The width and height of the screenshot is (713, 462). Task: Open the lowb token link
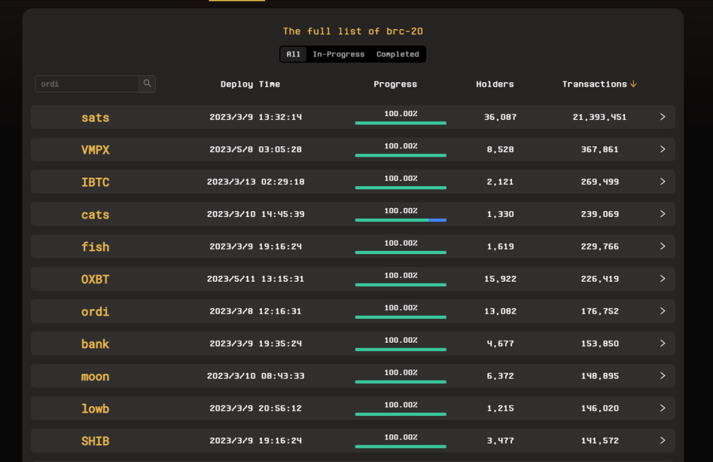click(x=95, y=409)
